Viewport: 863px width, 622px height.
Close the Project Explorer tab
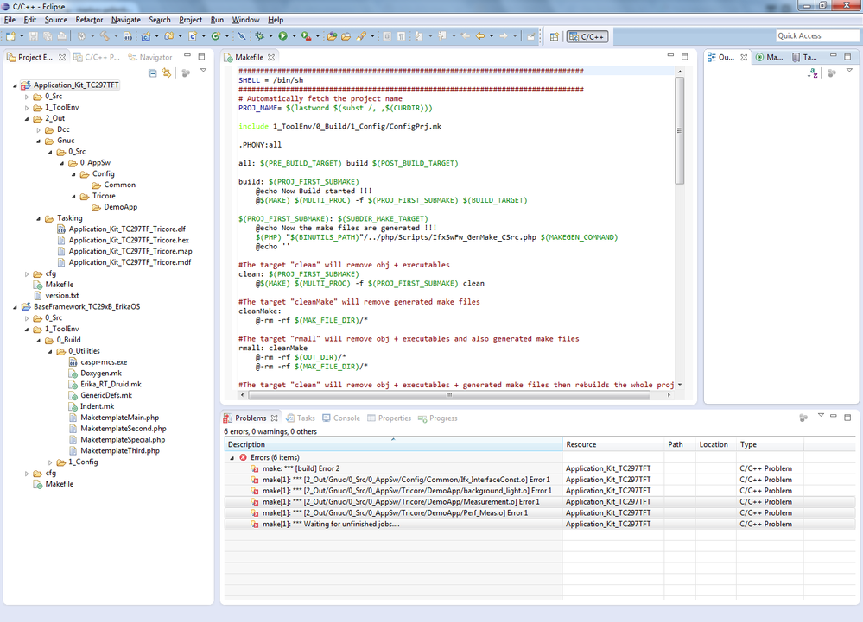coord(62,57)
